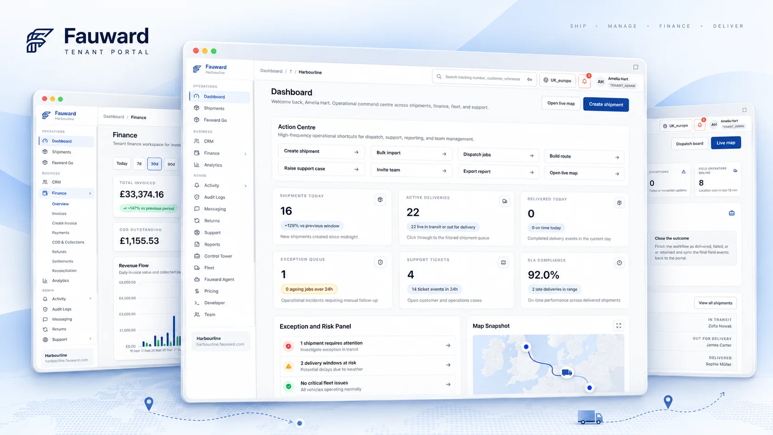Click the Support Tickets card icon

[x=503, y=263]
